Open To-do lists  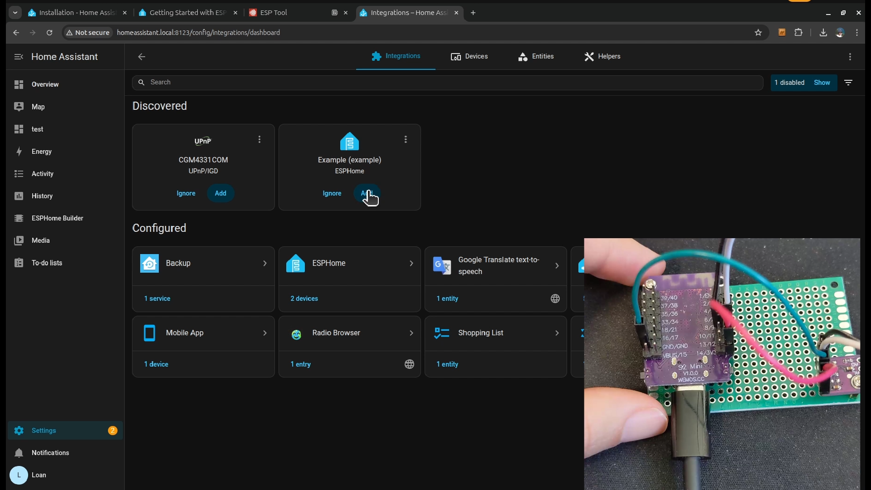click(x=65, y=263)
